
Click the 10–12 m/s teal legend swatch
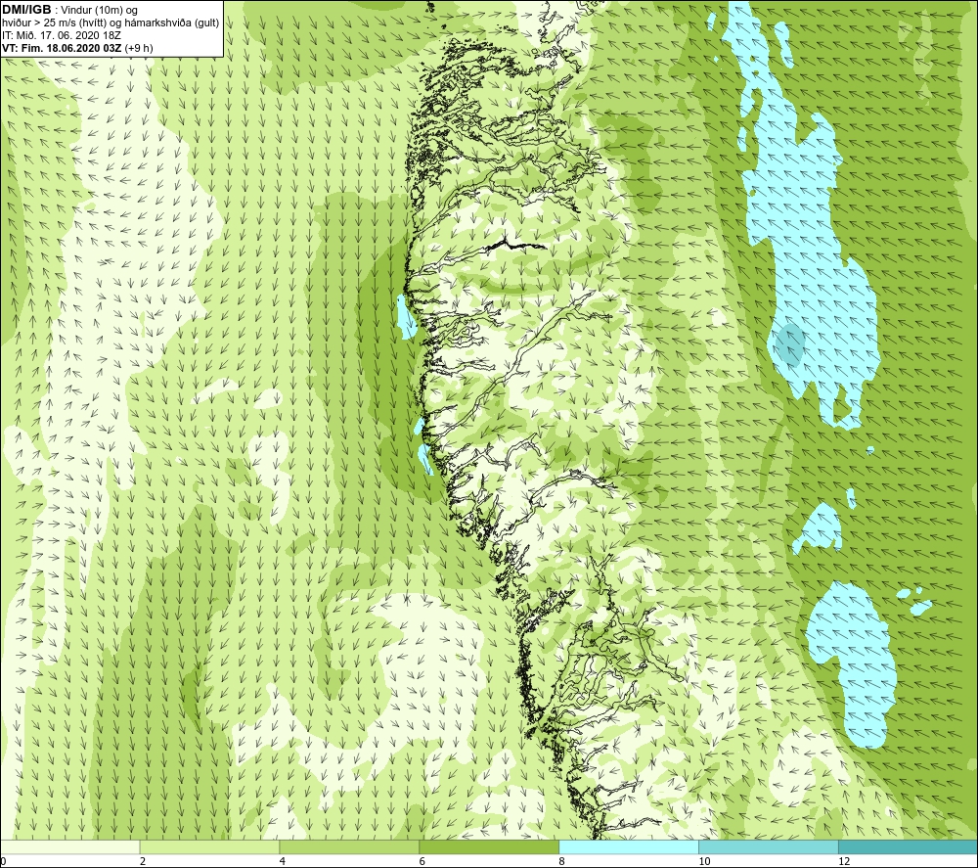coord(769,846)
